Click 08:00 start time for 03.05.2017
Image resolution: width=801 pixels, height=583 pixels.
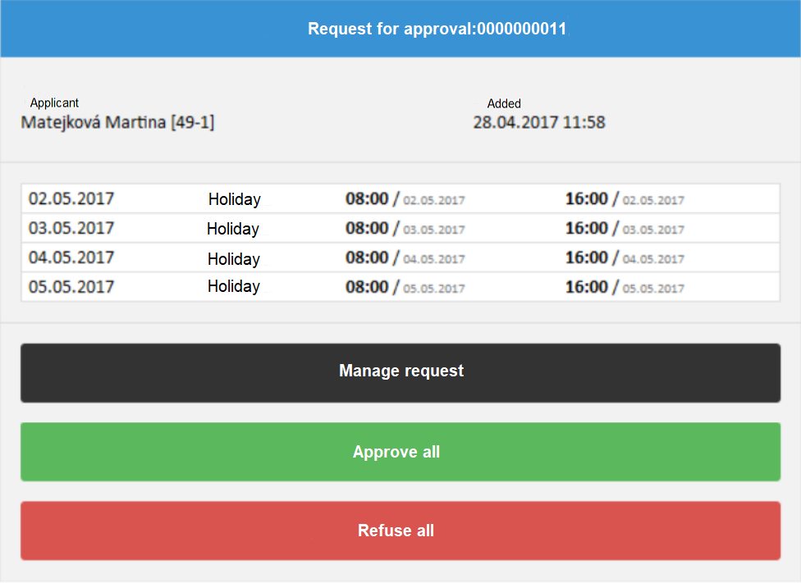coord(367,228)
